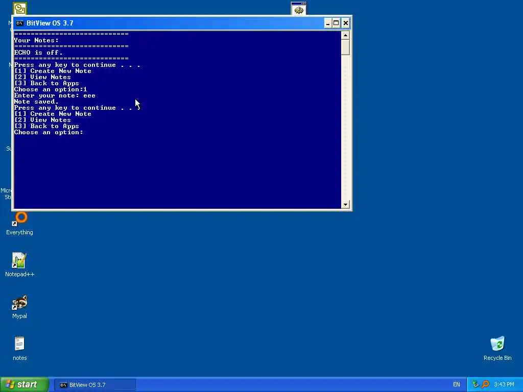Click the console scrollbar up arrow
The width and height of the screenshot is (523, 392).
pyautogui.click(x=345, y=35)
